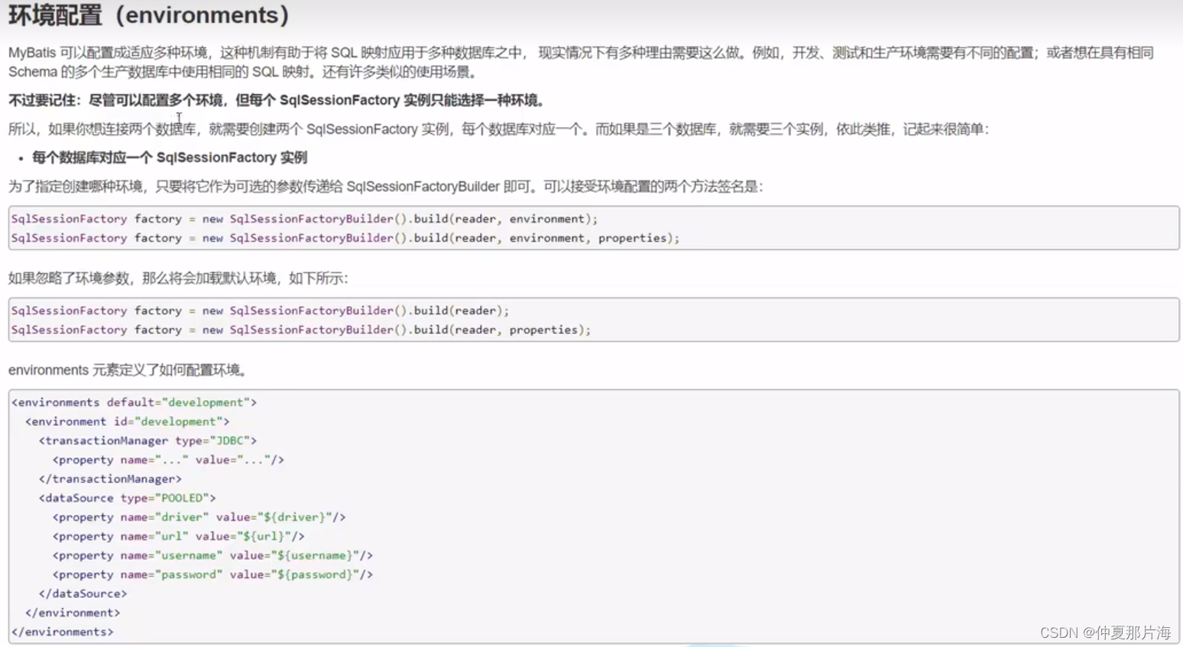Click the intro paragraph starting MyBatis 可以配置成适应多种环境
1183x647 pixels.
581,62
